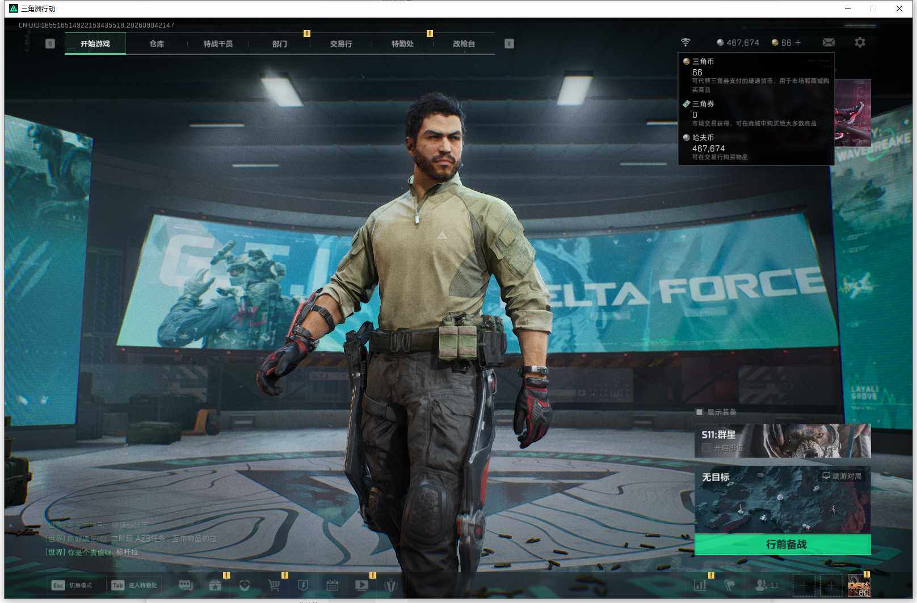Open the bar chart stats icon
This screenshot has height=603, width=917.
700,585
